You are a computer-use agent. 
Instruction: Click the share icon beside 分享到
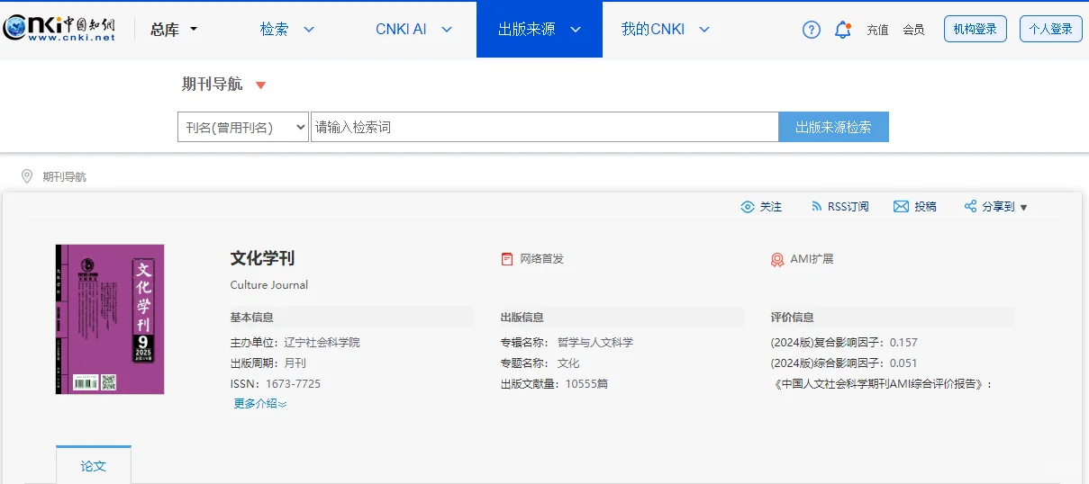970,207
